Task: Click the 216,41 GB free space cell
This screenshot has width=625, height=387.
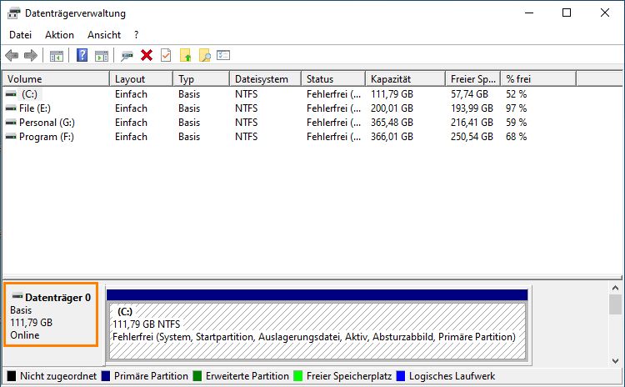Action: (x=472, y=123)
